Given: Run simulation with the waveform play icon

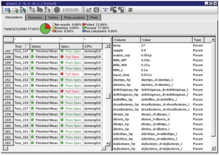Looking at the screenshot, I should point(7,10).
